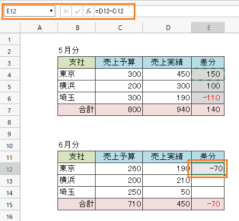
Task: Click 売上予算 header in June table
Action: click(119, 157)
